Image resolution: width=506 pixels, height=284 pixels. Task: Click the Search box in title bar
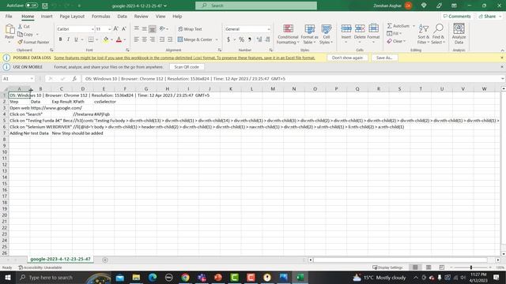[x=256, y=6]
